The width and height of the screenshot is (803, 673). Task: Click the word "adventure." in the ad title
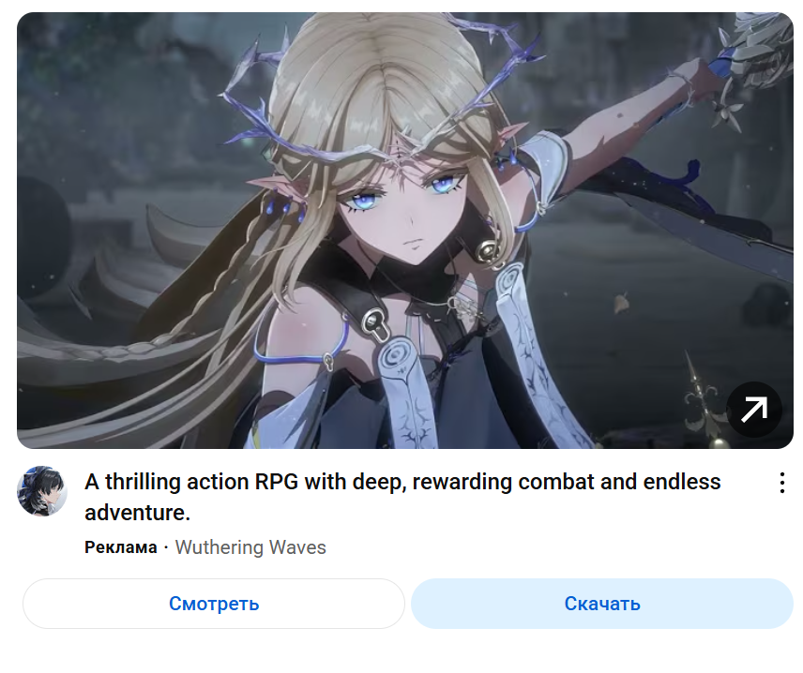pyautogui.click(x=137, y=513)
